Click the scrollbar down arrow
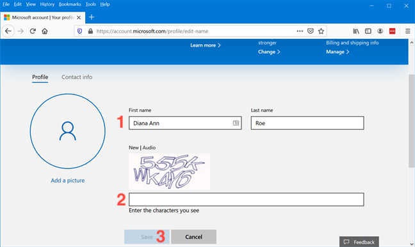415x247 pixels. pyautogui.click(x=412, y=244)
